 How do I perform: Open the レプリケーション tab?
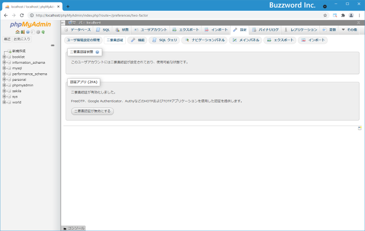point(301,30)
